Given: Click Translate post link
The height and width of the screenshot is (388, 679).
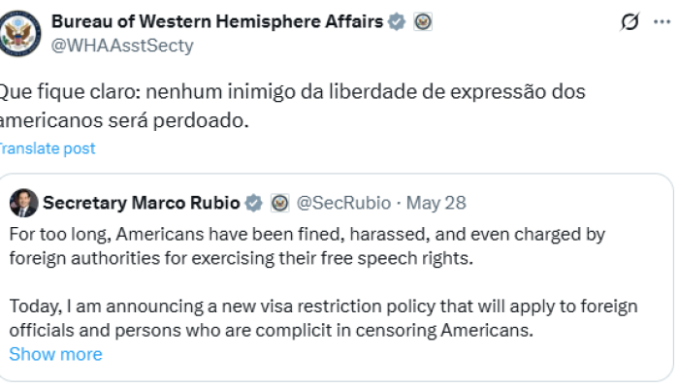Looking at the screenshot, I should pos(48,148).
